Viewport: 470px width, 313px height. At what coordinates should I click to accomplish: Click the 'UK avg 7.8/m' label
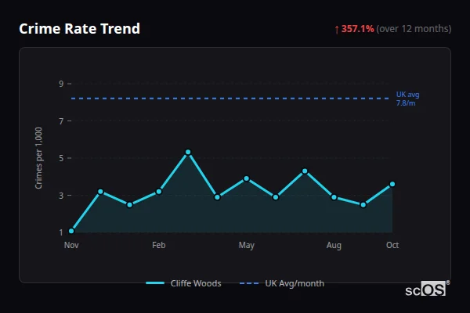(x=407, y=99)
